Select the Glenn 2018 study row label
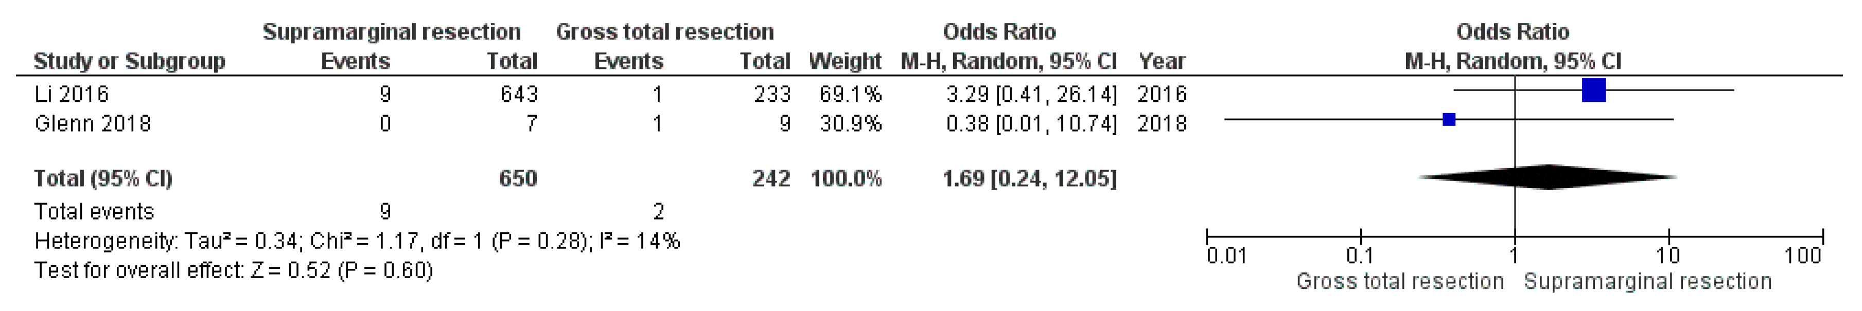Viewport: 1862px width, 311px height. (93, 124)
